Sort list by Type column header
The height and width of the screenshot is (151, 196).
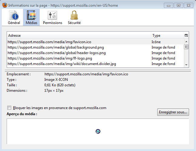(168, 36)
